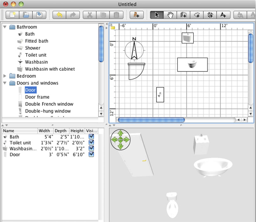256x222 pixels.
Task: Click the Add furniture to home icon
Action: pos(137,15)
